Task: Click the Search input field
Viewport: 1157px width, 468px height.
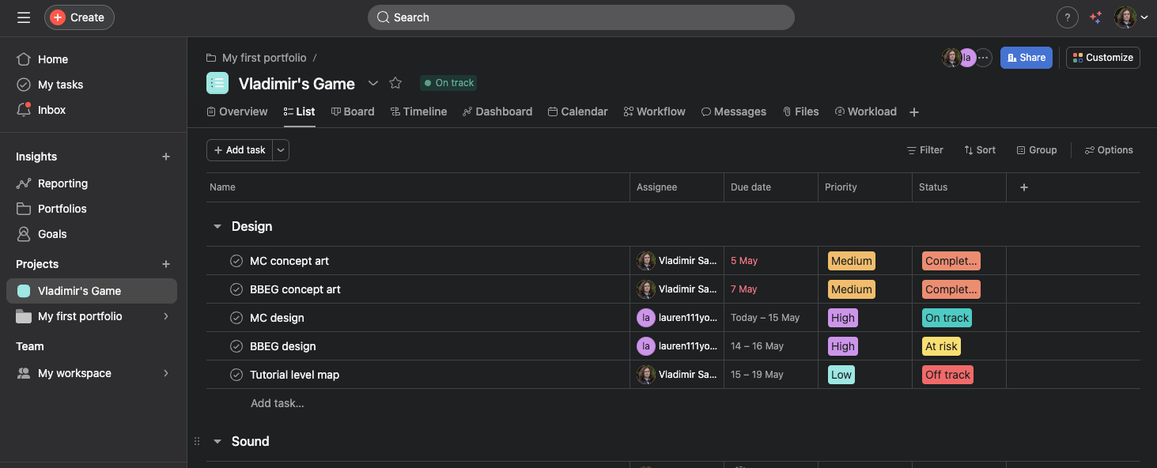Action: click(x=580, y=17)
